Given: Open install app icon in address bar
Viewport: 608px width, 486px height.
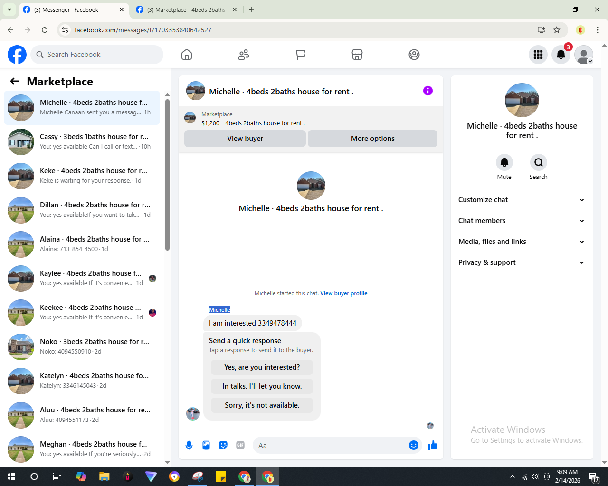Looking at the screenshot, I should (541, 30).
